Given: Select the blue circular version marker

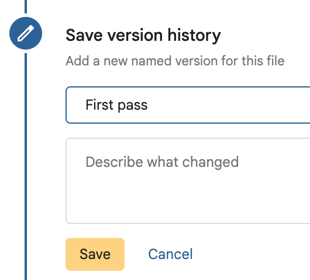Looking at the screenshot, I should coord(26,33).
